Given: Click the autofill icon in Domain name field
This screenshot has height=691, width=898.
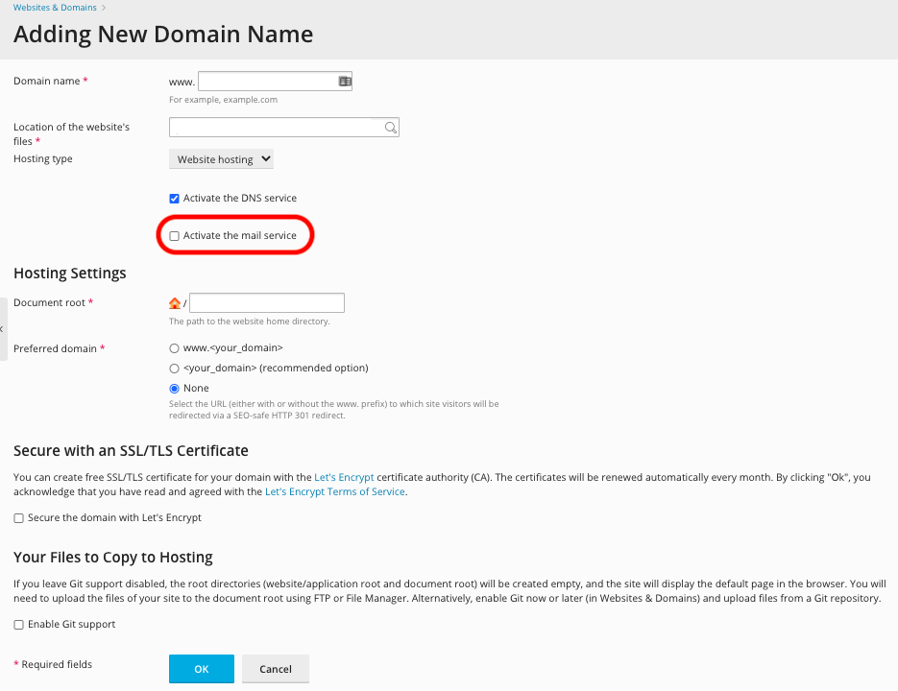Looking at the screenshot, I should pyautogui.click(x=345, y=82).
